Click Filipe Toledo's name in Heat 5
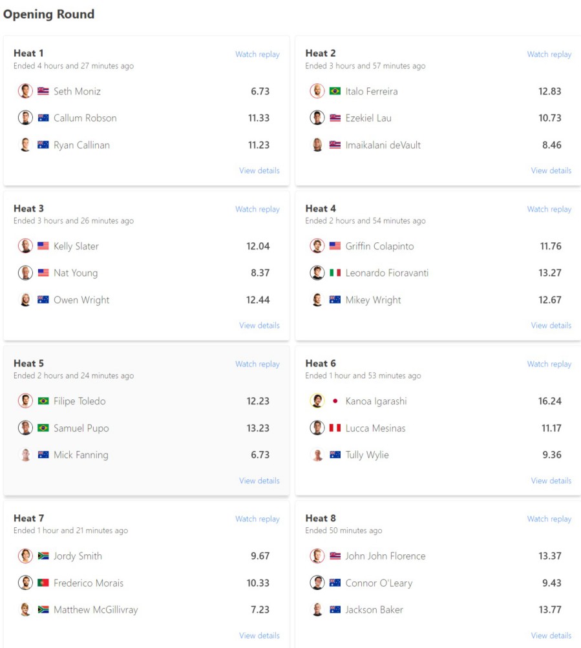Screen dimensions: 581x648 click(x=79, y=401)
